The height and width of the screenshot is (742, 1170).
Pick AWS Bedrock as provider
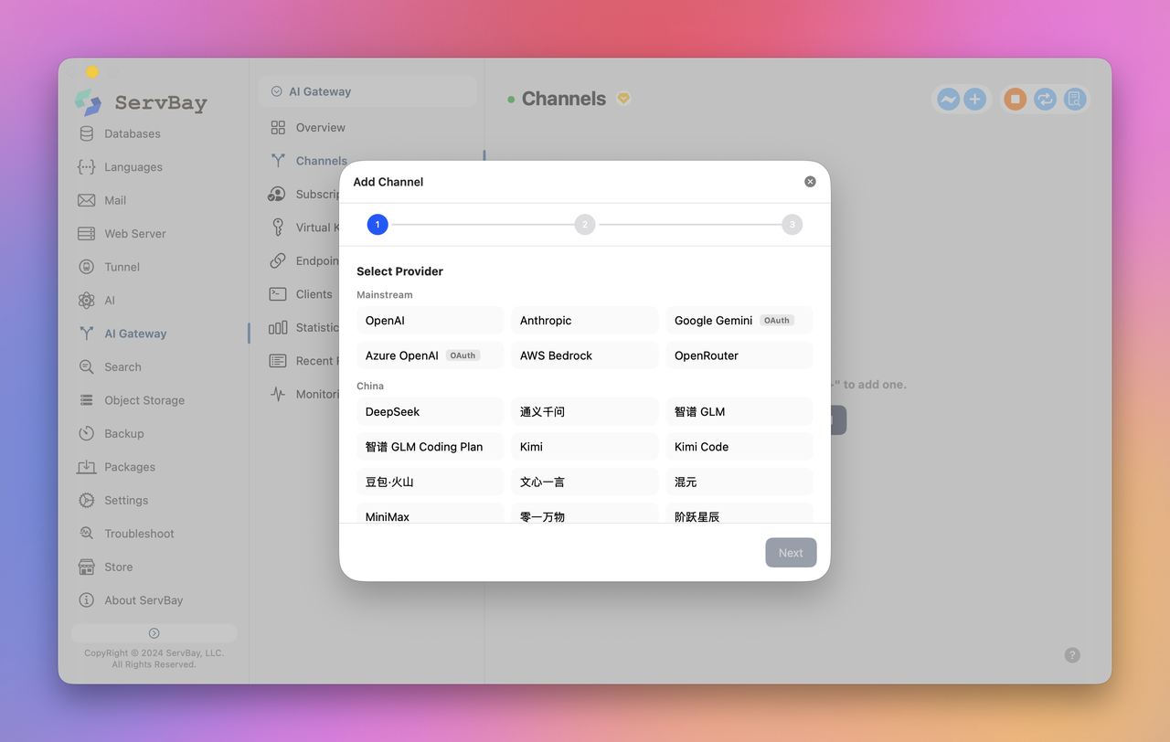tap(585, 355)
